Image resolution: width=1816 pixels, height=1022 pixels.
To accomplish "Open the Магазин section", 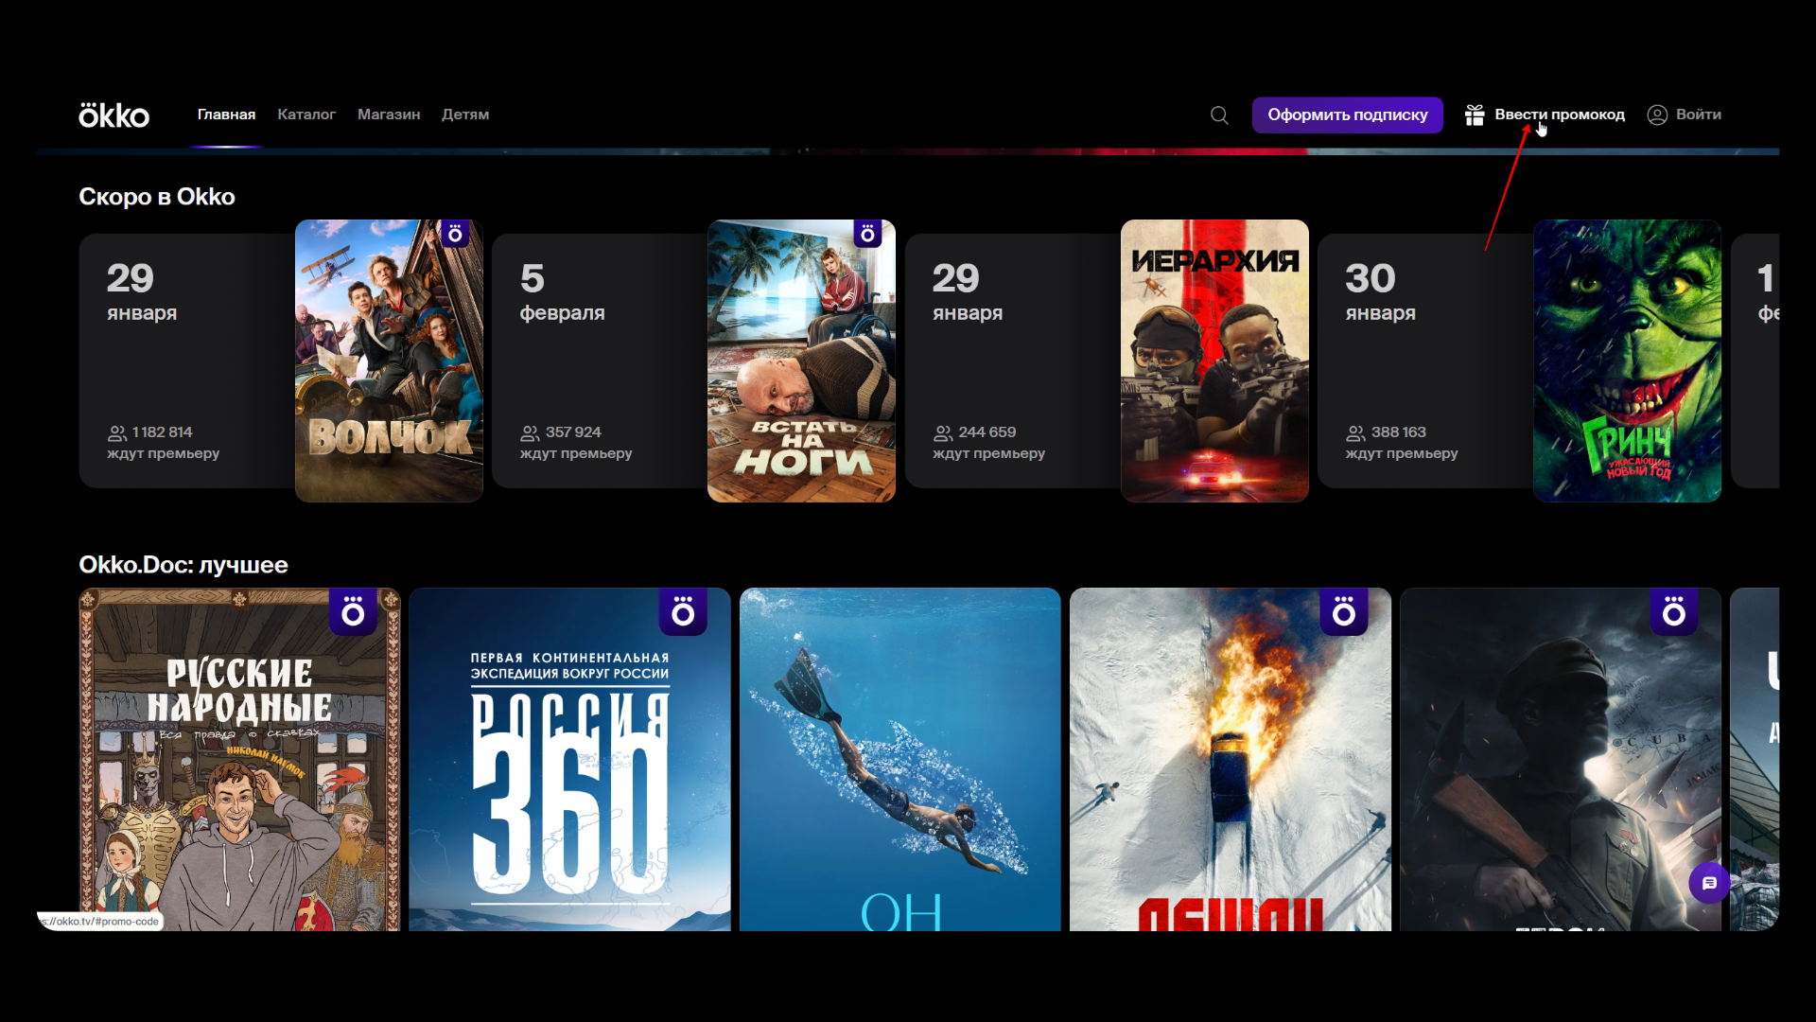I will [x=389, y=115].
